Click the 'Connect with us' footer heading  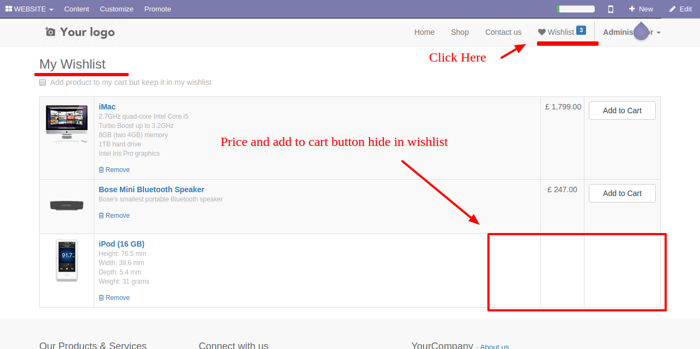coord(233,345)
